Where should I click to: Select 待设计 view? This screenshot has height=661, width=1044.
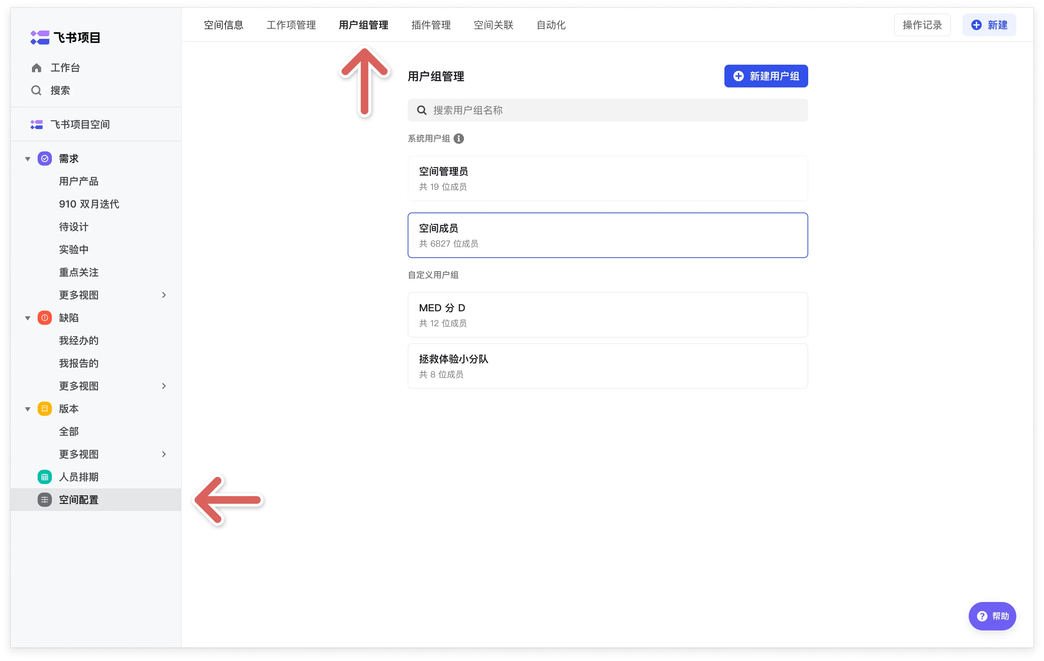74,227
